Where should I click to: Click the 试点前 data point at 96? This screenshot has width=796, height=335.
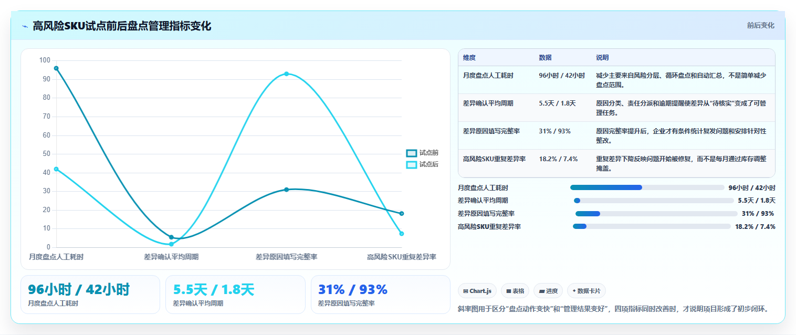point(56,68)
